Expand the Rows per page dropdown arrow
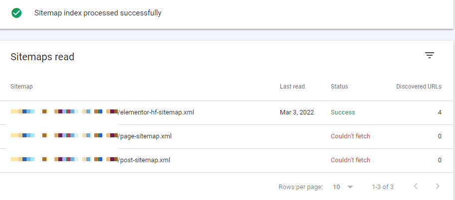455x200 pixels. pos(350,187)
